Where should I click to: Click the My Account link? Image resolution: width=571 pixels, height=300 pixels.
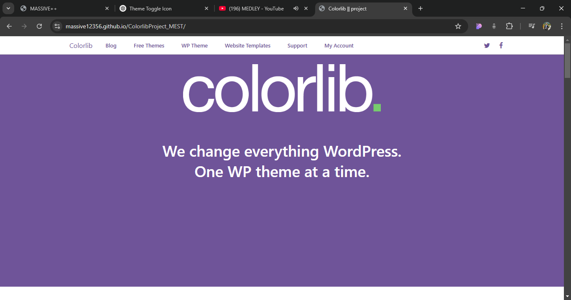tap(339, 46)
